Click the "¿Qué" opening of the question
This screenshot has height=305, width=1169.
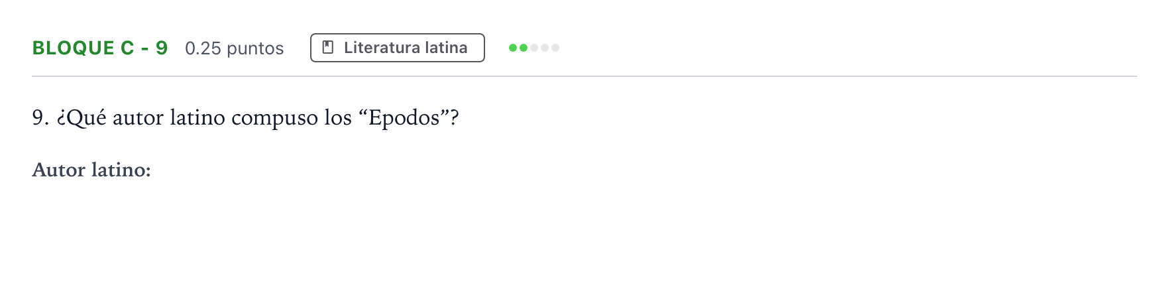click(82, 118)
